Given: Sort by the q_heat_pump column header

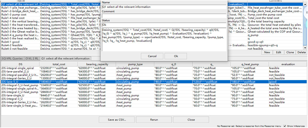Looking at the screenshot, I should 250,64.
